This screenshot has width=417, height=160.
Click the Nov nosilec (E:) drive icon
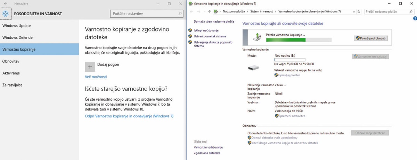click(253, 68)
